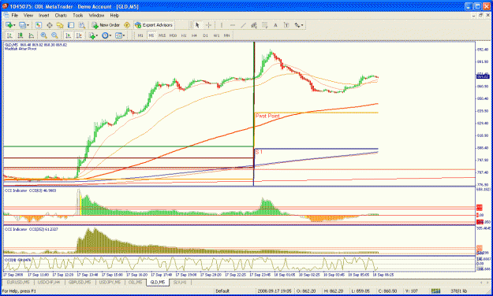Expand the Templates dropdown arrow
493x296 pixels.
[124, 35]
